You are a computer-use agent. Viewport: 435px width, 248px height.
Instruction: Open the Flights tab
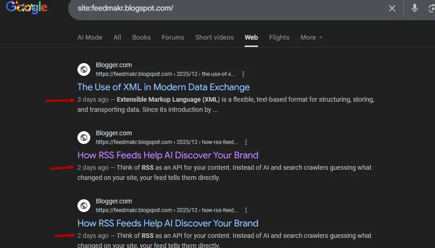pyautogui.click(x=279, y=37)
